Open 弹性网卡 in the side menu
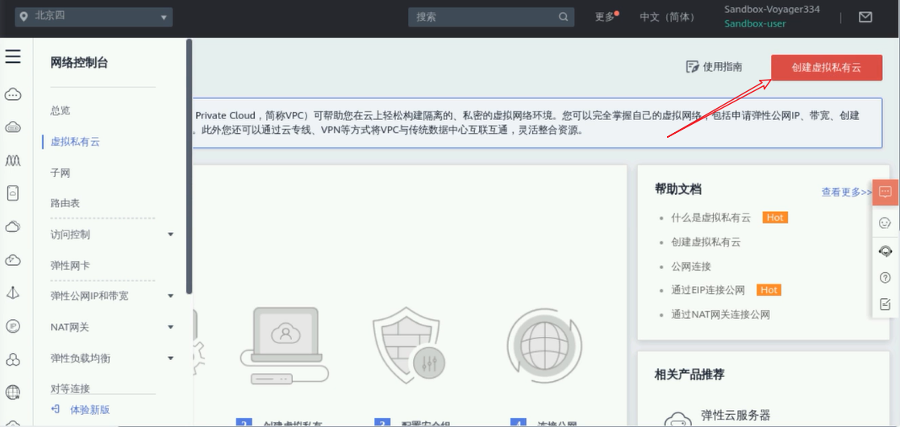This screenshot has height=427, width=900. click(x=70, y=265)
